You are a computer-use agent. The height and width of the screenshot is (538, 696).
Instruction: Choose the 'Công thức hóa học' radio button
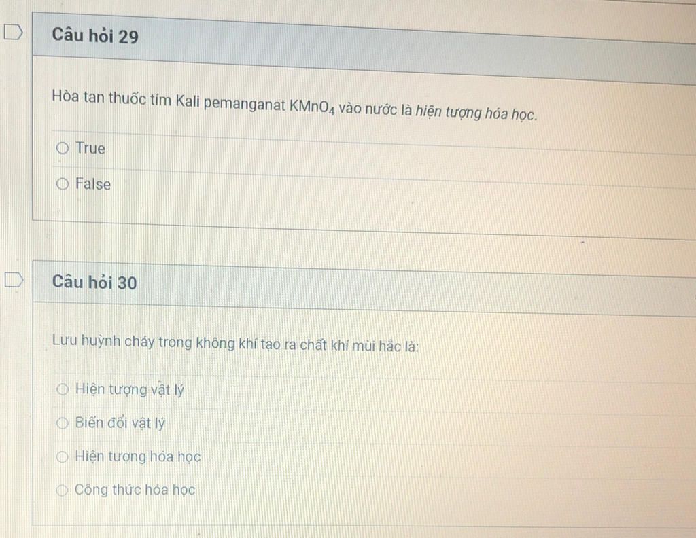pos(62,490)
